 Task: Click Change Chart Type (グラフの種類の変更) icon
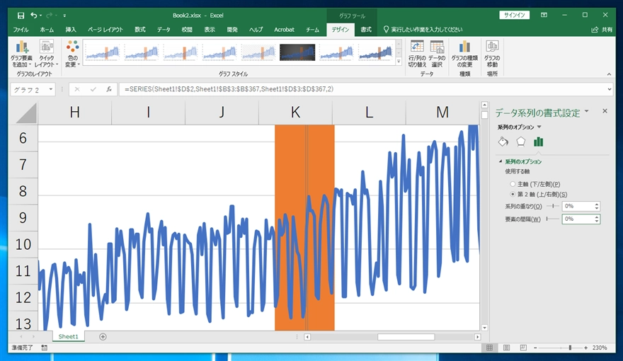464,54
